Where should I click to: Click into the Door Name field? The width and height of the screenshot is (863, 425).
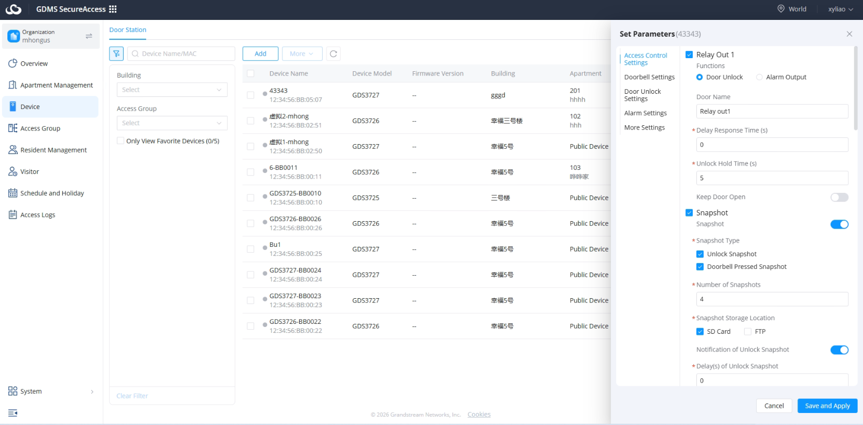click(x=772, y=111)
